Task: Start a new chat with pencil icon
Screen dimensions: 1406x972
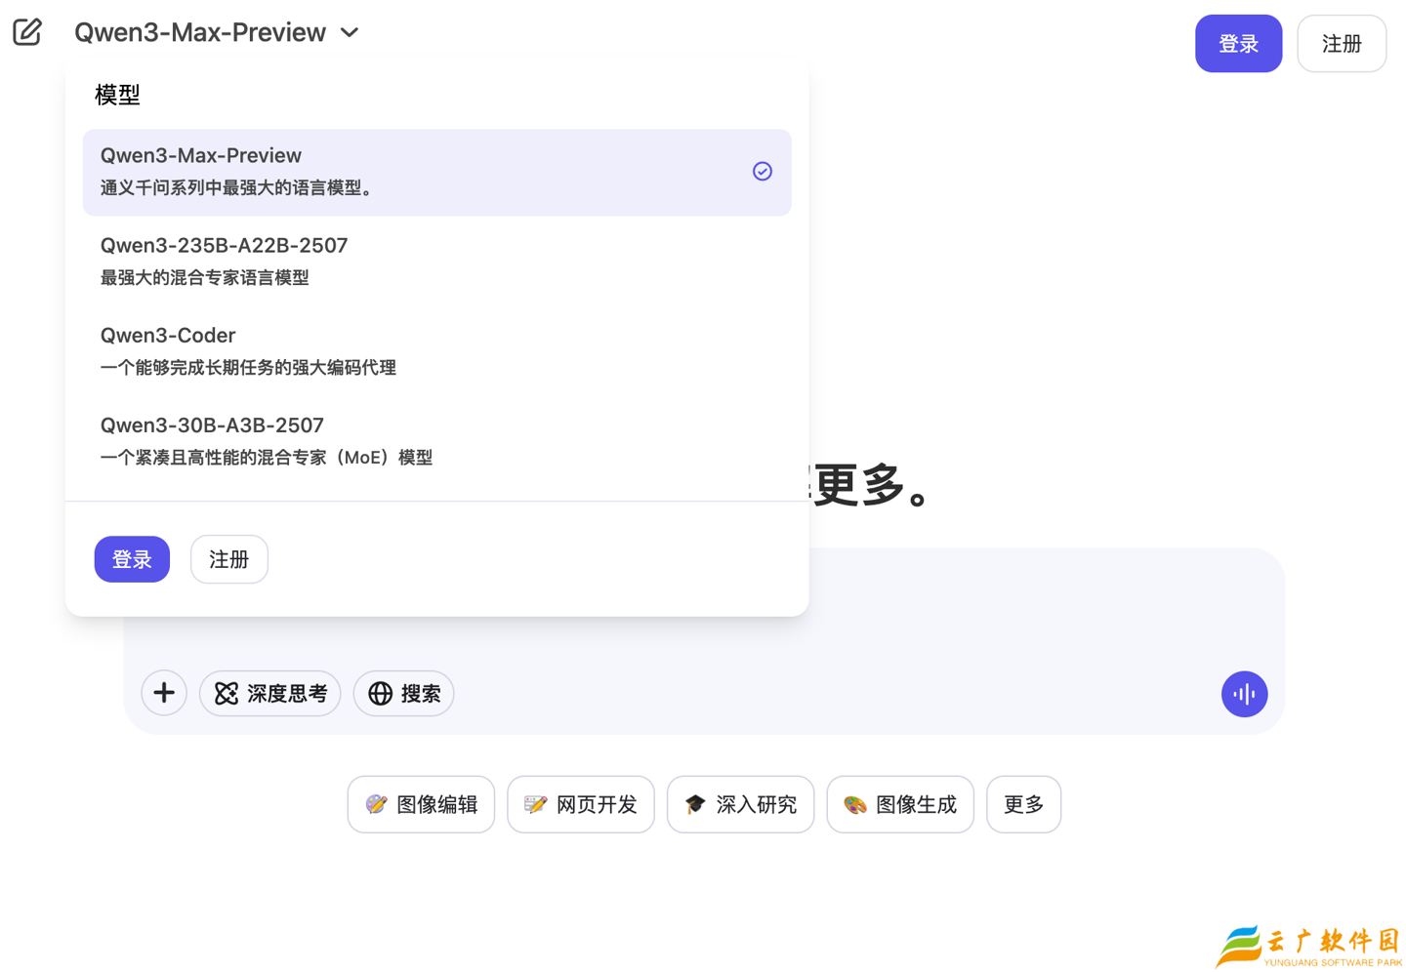Action: tap(27, 32)
